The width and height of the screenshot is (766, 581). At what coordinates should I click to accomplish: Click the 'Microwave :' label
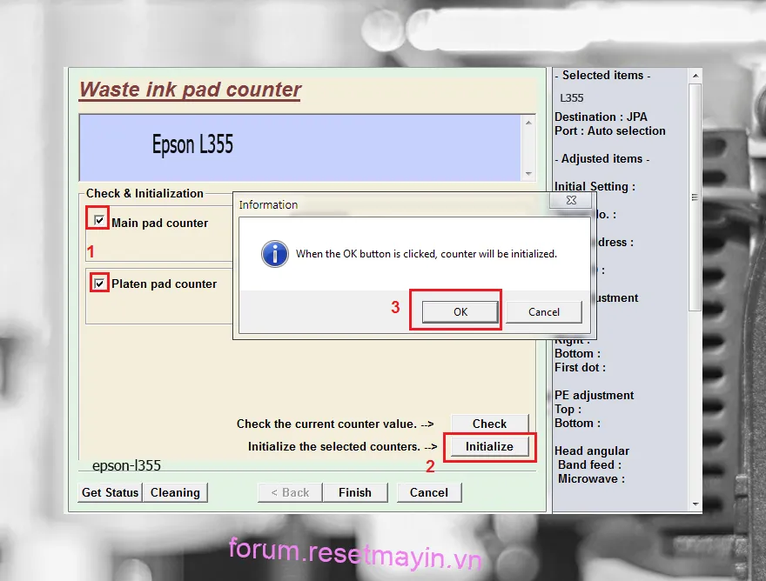pos(592,479)
